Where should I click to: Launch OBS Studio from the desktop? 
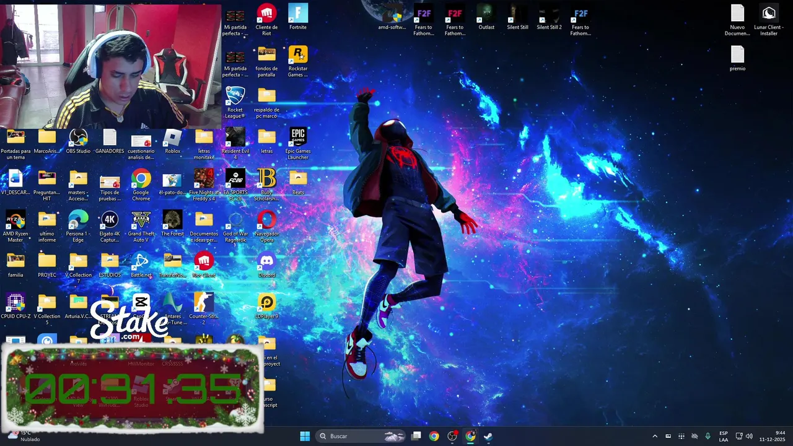[78, 141]
